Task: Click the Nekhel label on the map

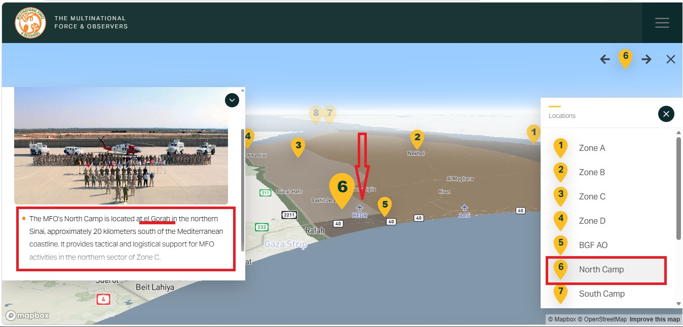Action: click(416, 153)
